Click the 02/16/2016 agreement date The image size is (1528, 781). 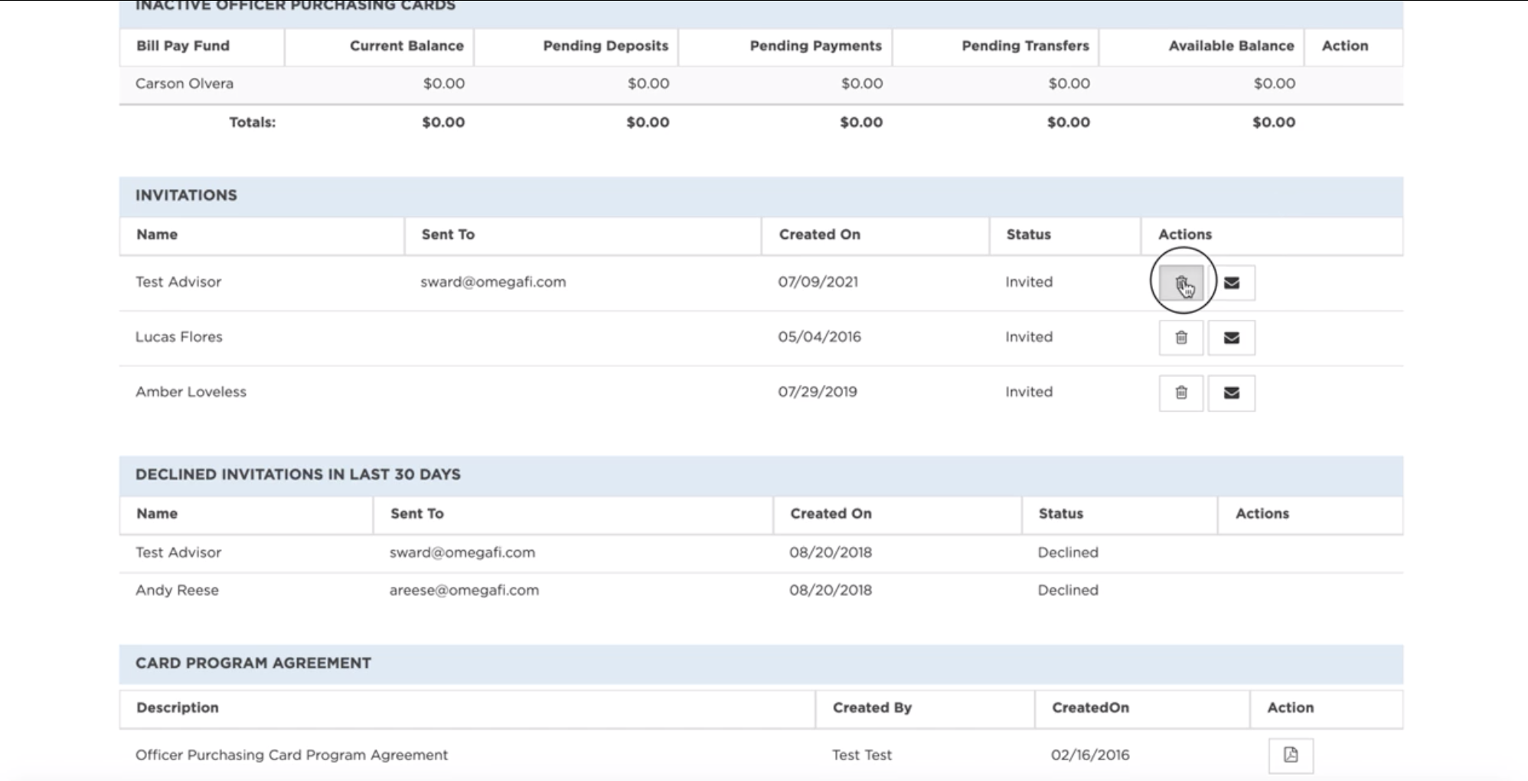[x=1090, y=755]
